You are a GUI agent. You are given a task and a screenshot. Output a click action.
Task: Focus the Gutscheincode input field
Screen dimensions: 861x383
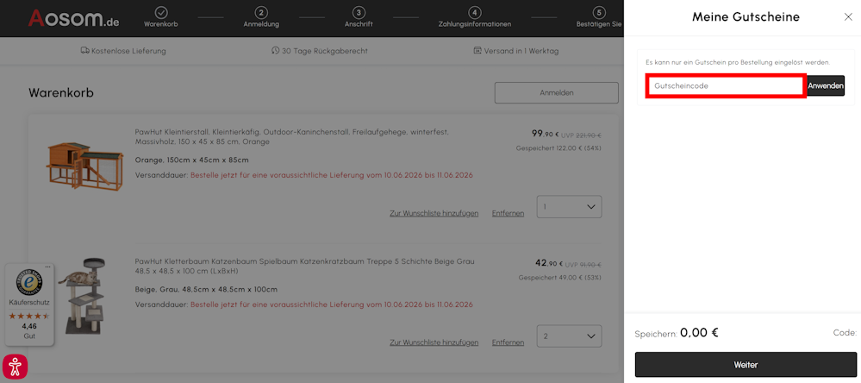point(726,86)
